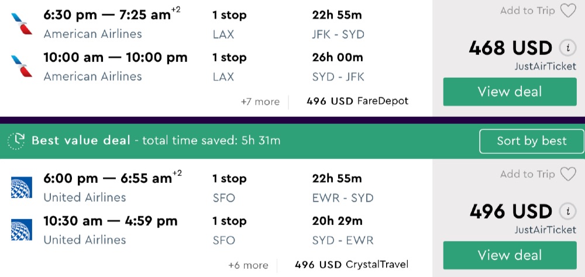Screen dimensions: 585x277
Task: Select the 10:30 am — 4:59 pm return flight
Action: [x=110, y=221]
